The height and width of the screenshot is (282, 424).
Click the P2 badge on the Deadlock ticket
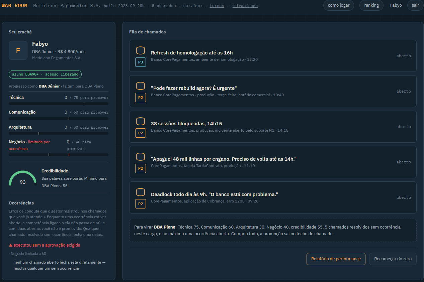[x=141, y=204]
